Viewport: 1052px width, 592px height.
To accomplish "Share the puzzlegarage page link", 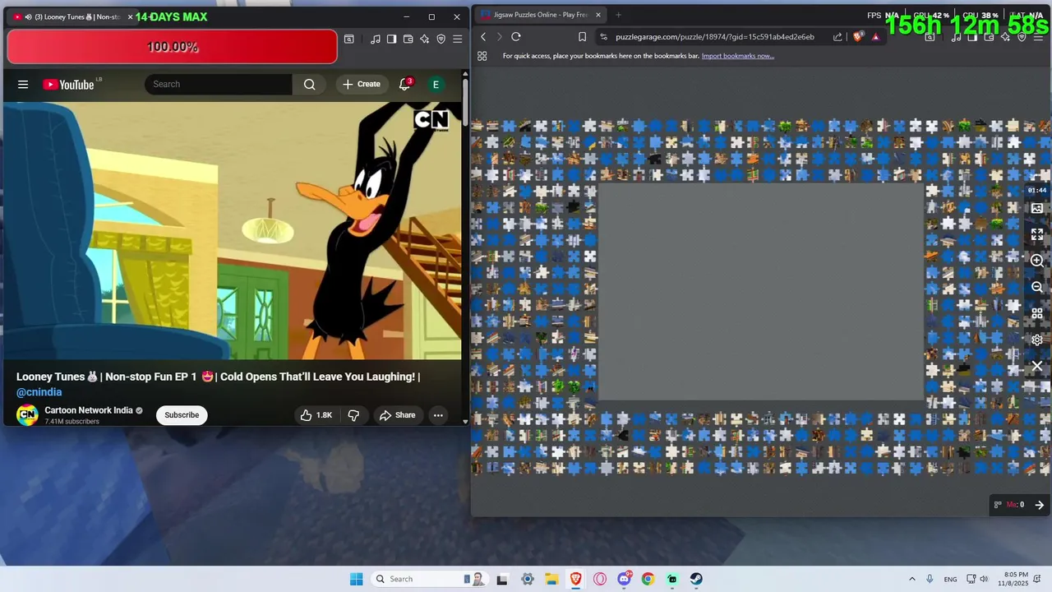I will 837,37.
